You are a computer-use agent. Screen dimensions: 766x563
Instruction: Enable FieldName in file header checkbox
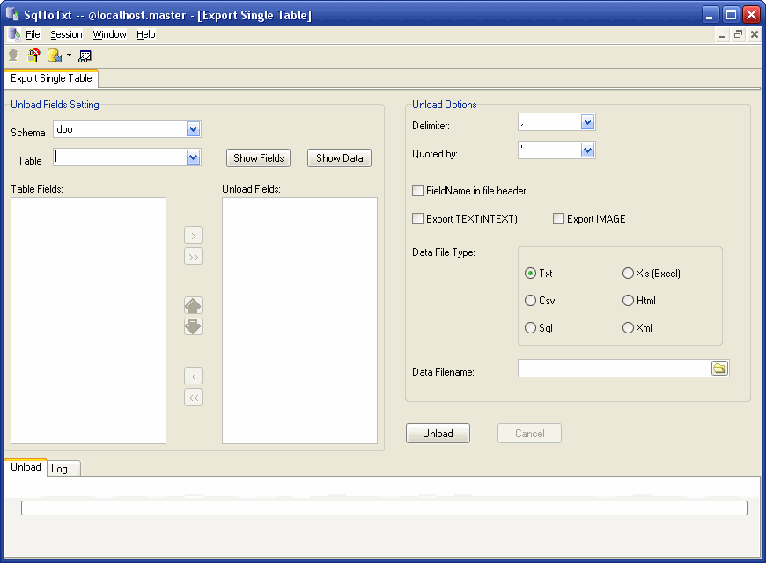click(417, 190)
